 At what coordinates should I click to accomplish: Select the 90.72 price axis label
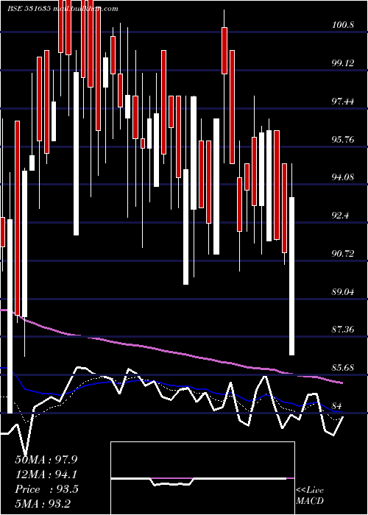point(343,254)
